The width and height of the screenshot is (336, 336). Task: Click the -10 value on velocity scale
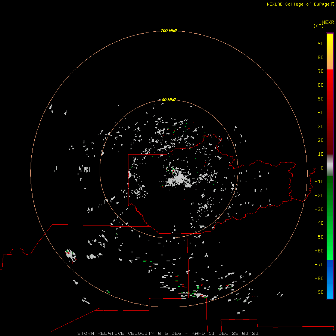319,182
